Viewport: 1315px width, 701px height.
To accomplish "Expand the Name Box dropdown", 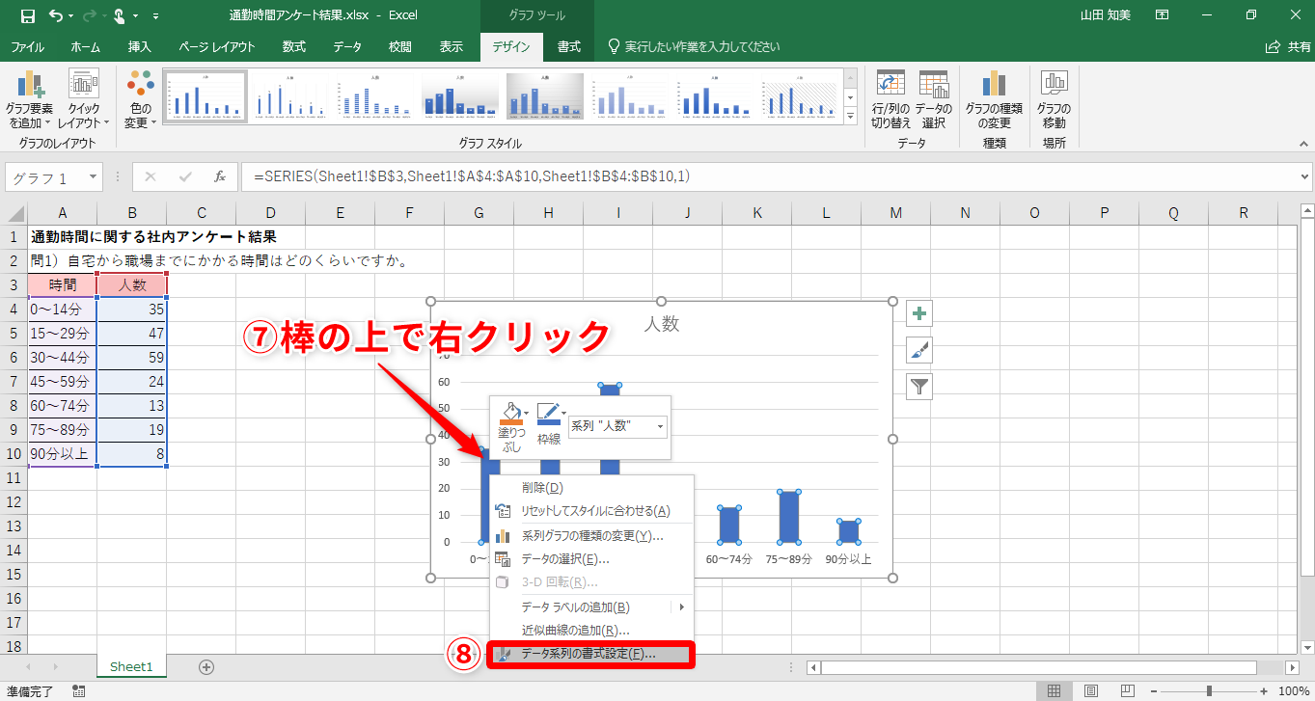I will [x=93, y=177].
